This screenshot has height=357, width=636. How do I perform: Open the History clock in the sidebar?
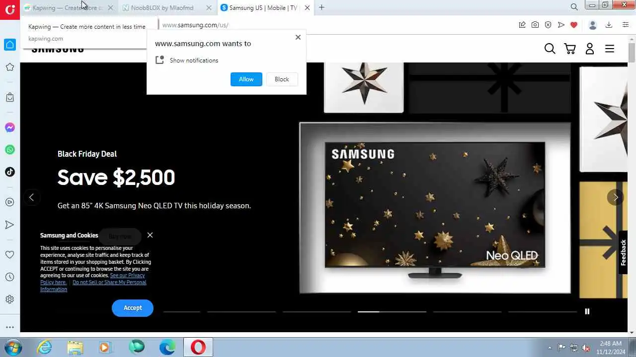coord(9,277)
